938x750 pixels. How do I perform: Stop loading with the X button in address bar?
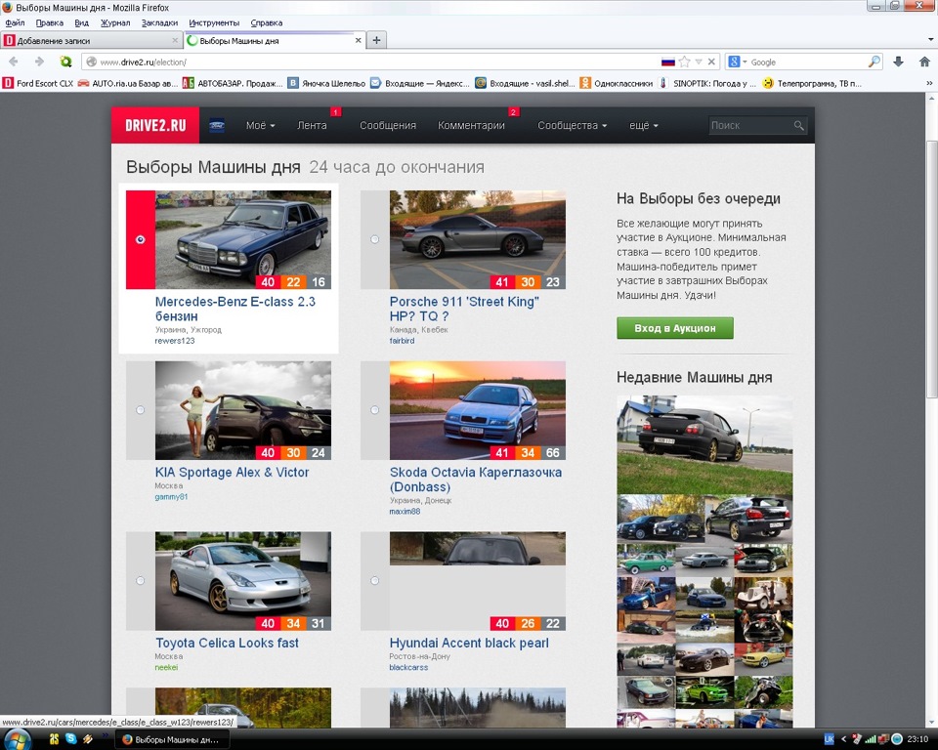711,62
